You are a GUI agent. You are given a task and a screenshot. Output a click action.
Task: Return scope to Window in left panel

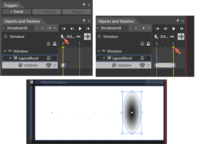tap(5, 36)
